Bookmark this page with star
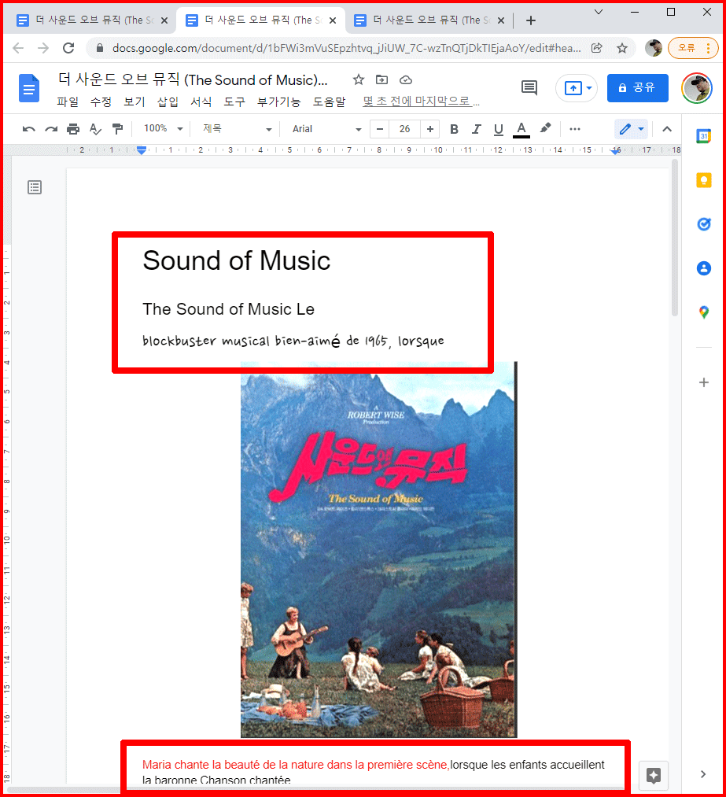The height and width of the screenshot is (797, 726). [x=622, y=48]
